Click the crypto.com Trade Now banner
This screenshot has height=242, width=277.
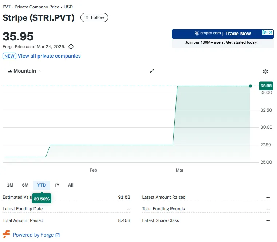tap(222, 38)
